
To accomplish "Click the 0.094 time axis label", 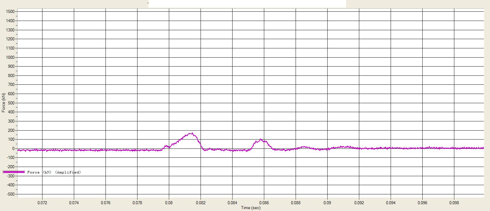I will click(391, 203).
